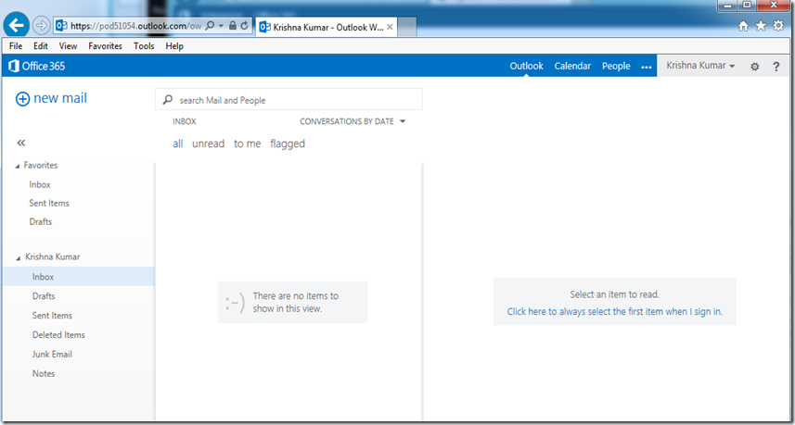The image size is (795, 425).
Task: Open the View menu
Action: click(68, 46)
